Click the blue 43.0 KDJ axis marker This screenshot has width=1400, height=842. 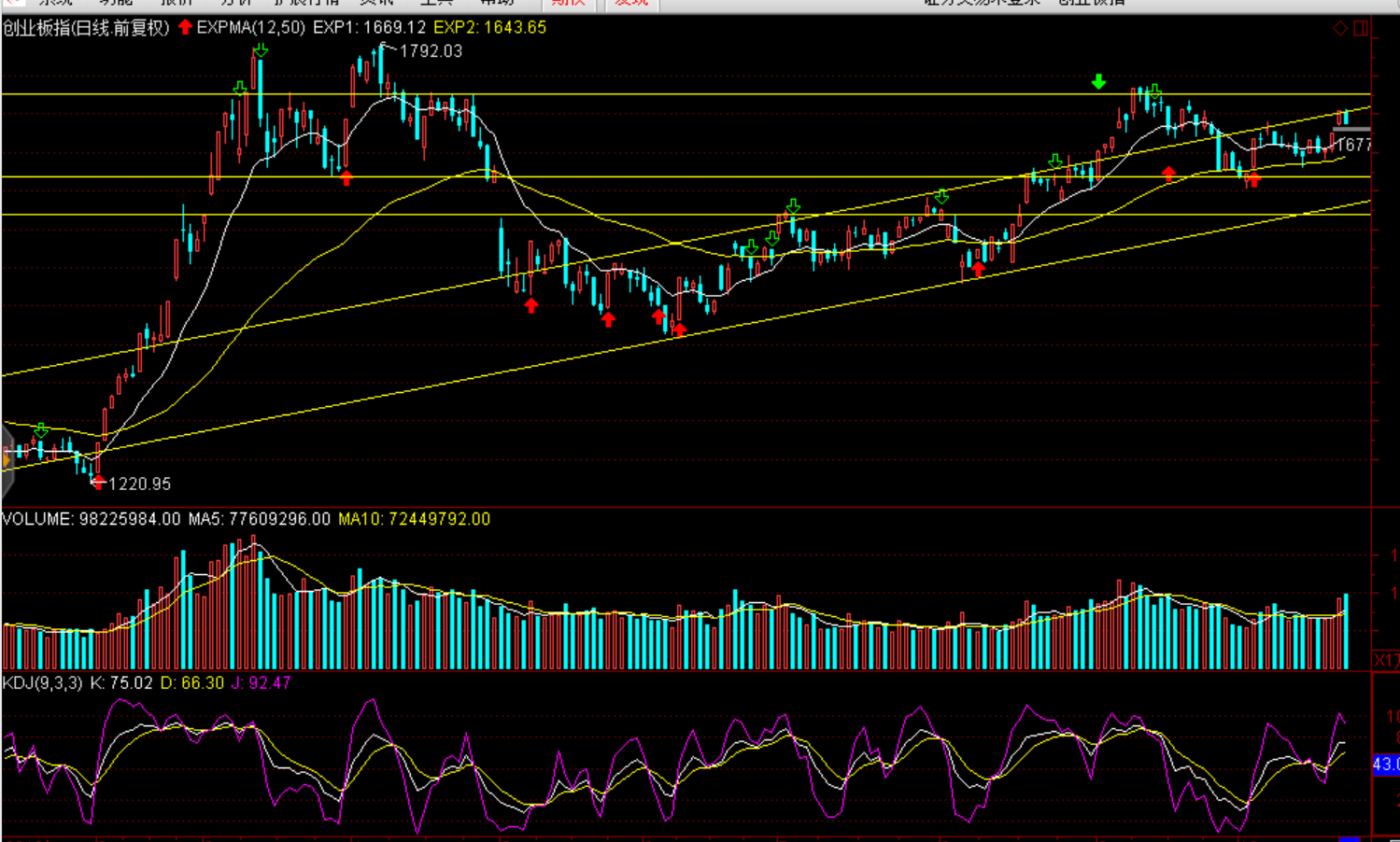coord(1385,765)
